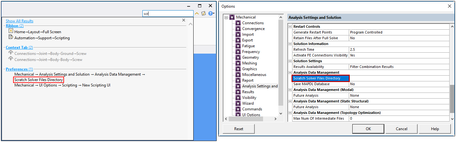Click the Body-Ground Screw joint icon
This screenshot has width=456, height=142.
coord(11,53)
